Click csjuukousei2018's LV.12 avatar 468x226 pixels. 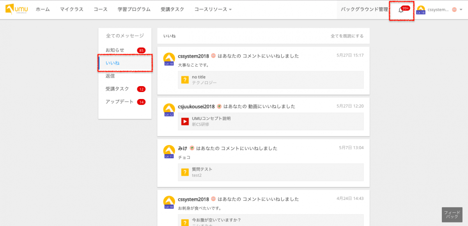pos(169,110)
